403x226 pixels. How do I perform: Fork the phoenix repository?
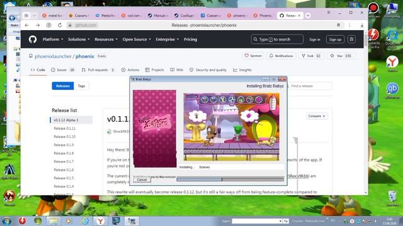(311, 56)
